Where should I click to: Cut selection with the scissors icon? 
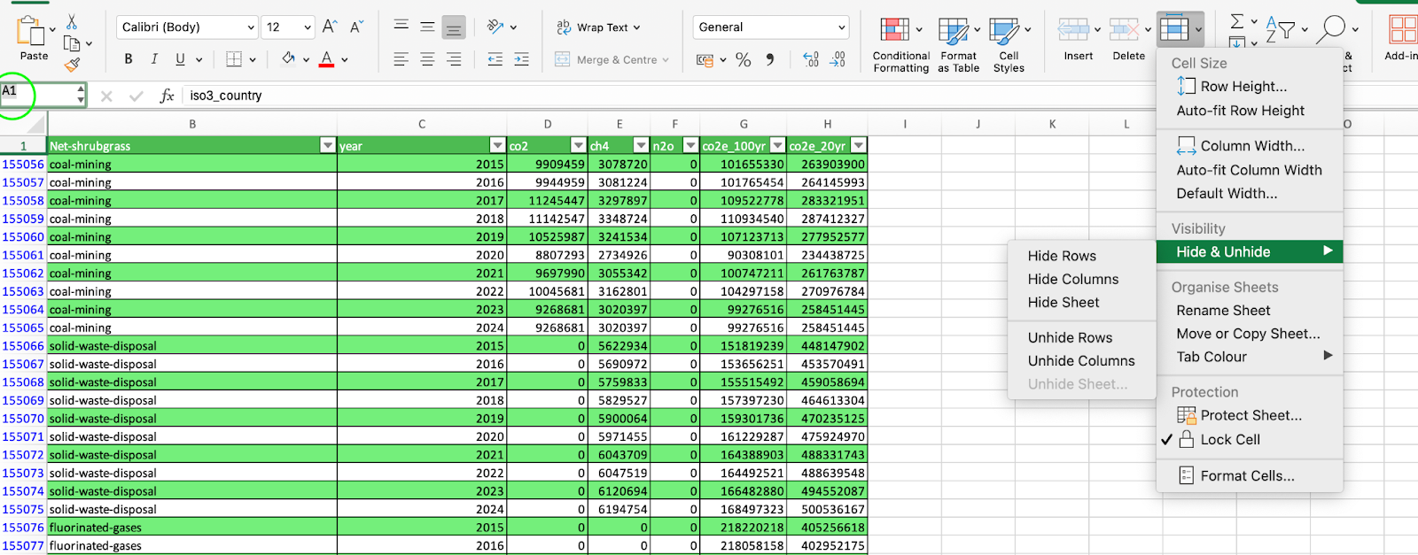(72, 21)
